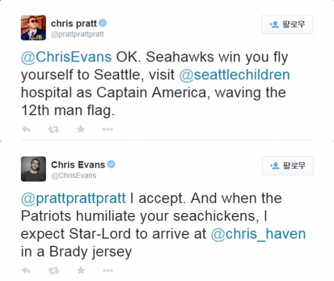Retweet chris pratt's Seahawks tweet

(x=54, y=129)
